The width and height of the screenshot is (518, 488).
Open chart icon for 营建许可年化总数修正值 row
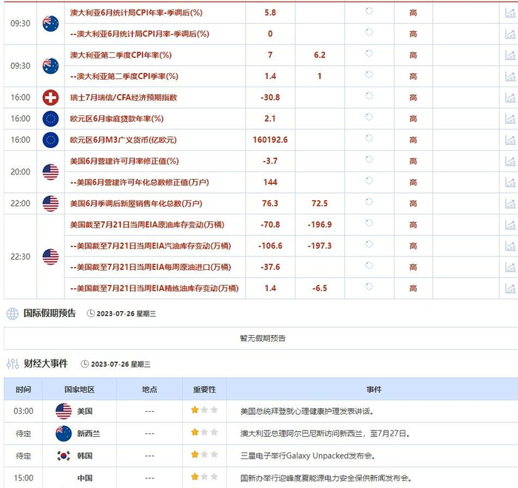(x=511, y=182)
